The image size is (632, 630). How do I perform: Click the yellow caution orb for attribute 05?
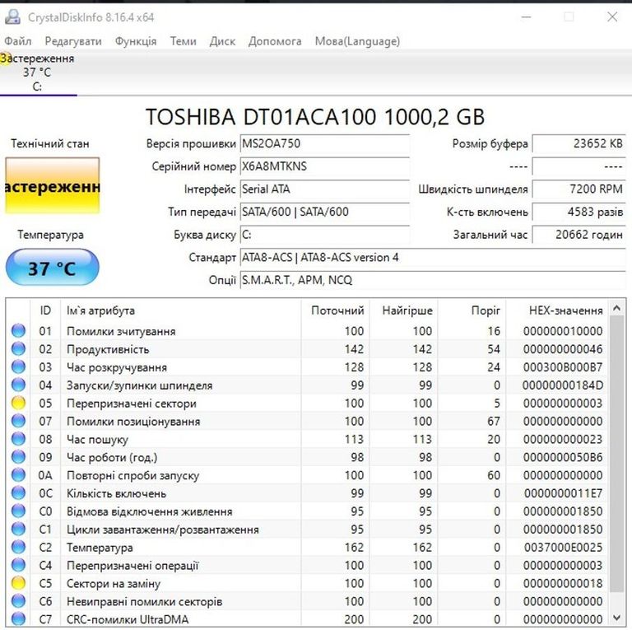[18, 403]
